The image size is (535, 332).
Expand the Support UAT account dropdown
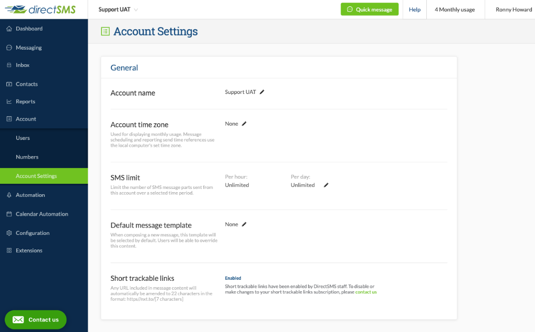(118, 9)
